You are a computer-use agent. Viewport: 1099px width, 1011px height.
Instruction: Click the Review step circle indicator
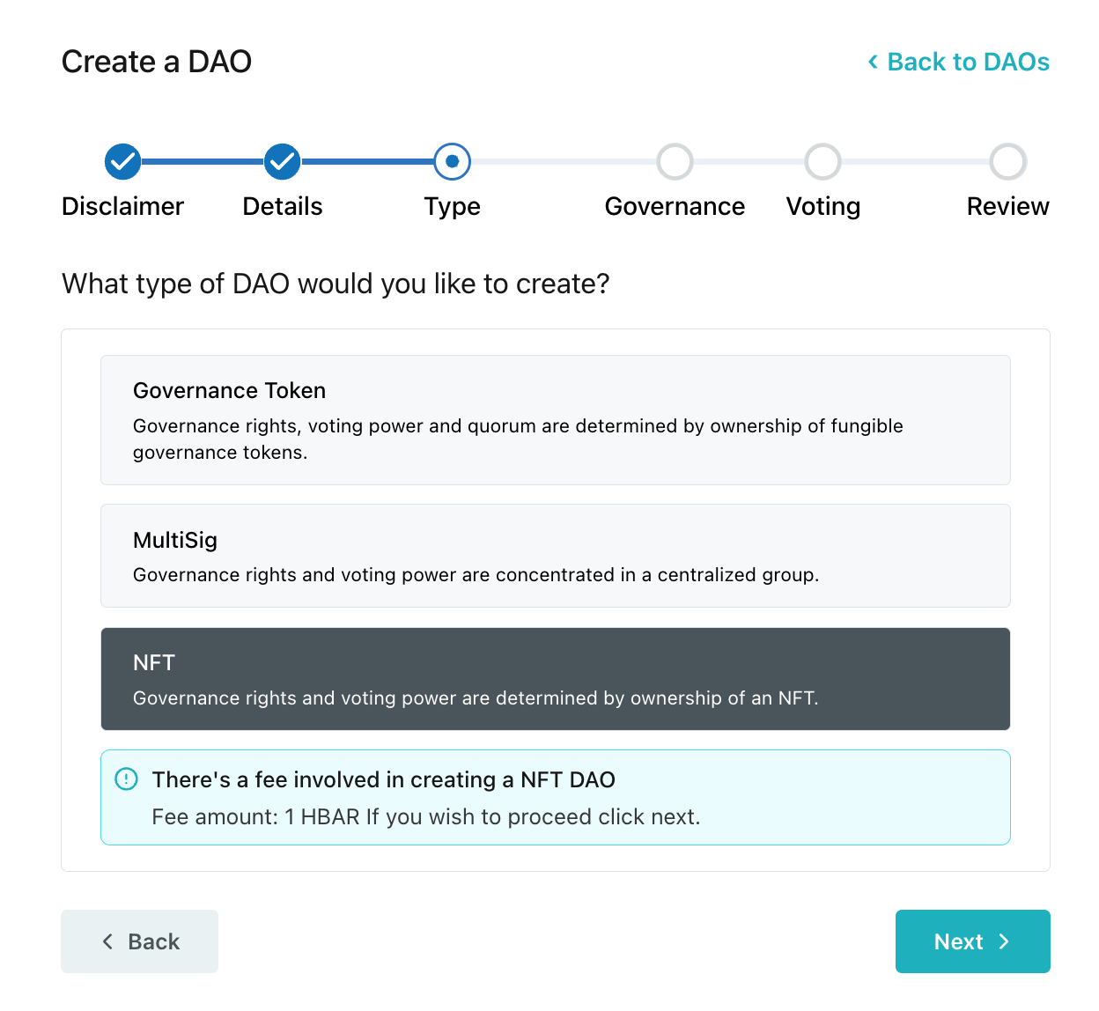(x=1007, y=161)
